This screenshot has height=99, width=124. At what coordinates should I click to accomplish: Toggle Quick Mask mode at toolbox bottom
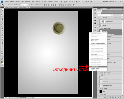pos(2,65)
